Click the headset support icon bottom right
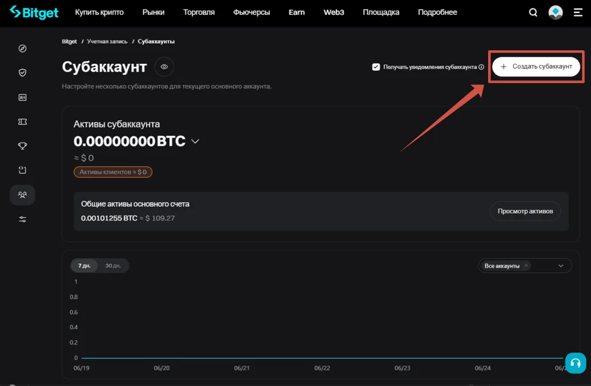The image size is (591, 386). [x=576, y=363]
